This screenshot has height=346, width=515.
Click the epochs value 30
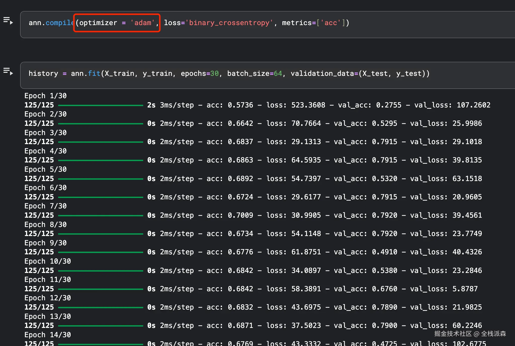tap(214, 74)
